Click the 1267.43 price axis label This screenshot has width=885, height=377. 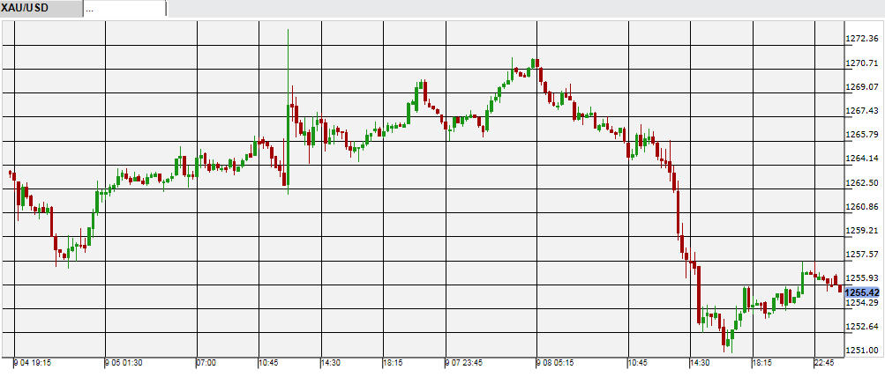click(x=863, y=111)
